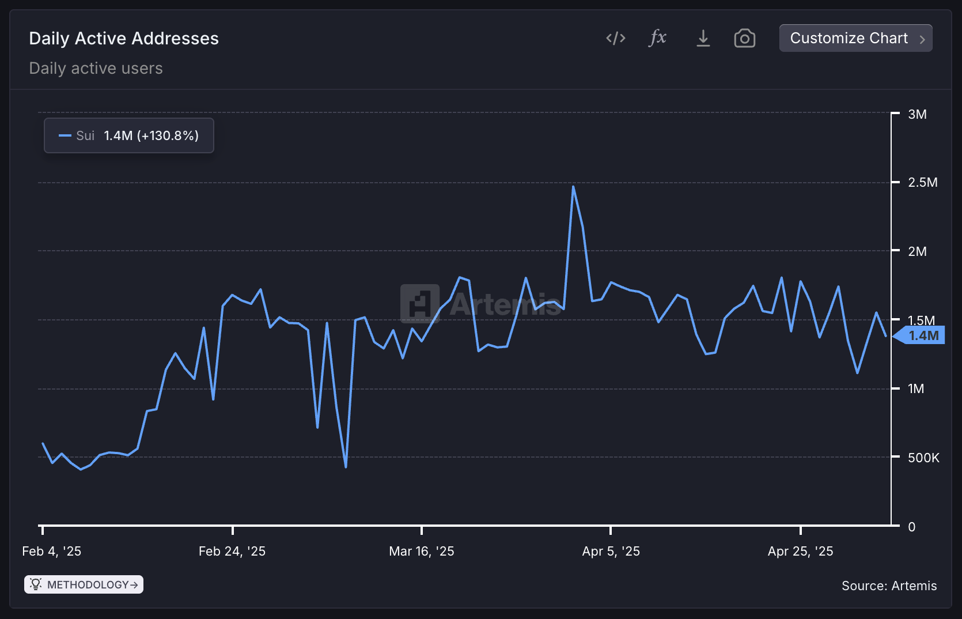Click the 1.4M current value tag
Screen dimensions: 962x619
click(x=919, y=335)
